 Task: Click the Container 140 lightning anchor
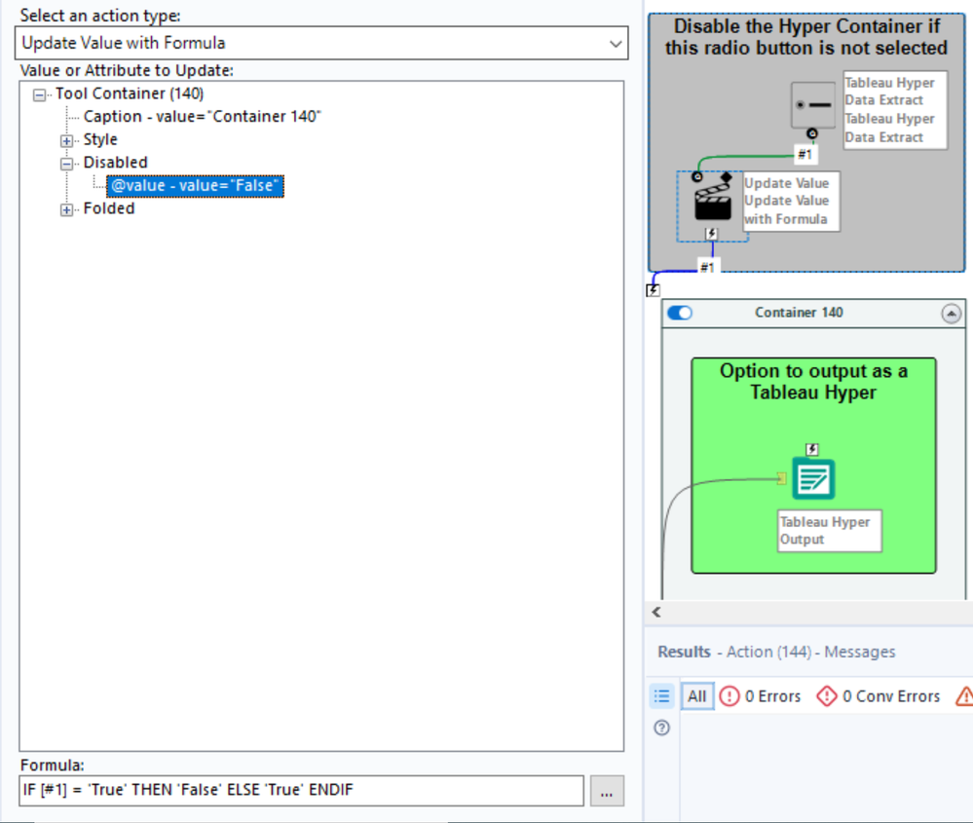click(x=653, y=290)
